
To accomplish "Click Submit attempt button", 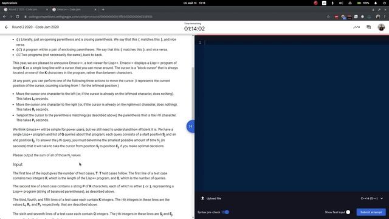I will pyautogui.click(x=371, y=212).
